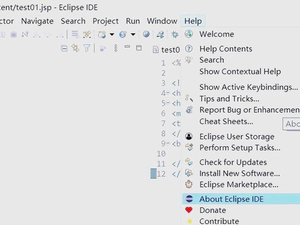The height and width of the screenshot is (225, 300).
Task: Collapse the code fold at line 5
Action: click(168, 103)
